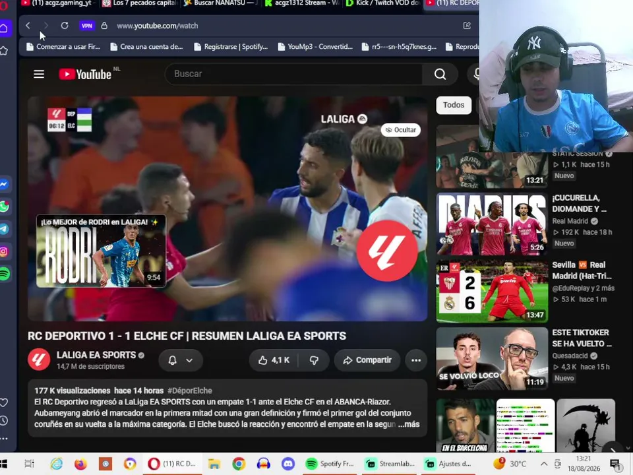Open Task View on Windows taskbar
This screenshot has height=475, width=633.
point(30,464)
